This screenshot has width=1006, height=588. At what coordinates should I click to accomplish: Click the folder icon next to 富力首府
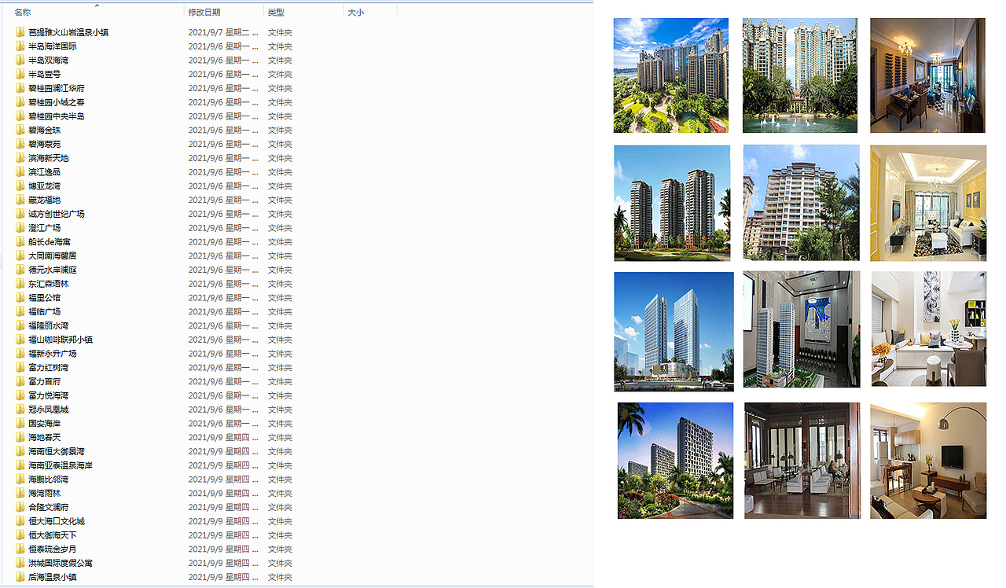(20, 381)
